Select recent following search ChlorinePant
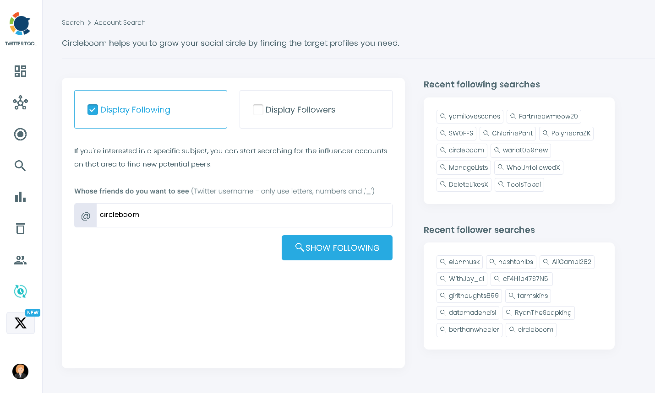This screenshot has width=655, height=393. click(508, 134)
